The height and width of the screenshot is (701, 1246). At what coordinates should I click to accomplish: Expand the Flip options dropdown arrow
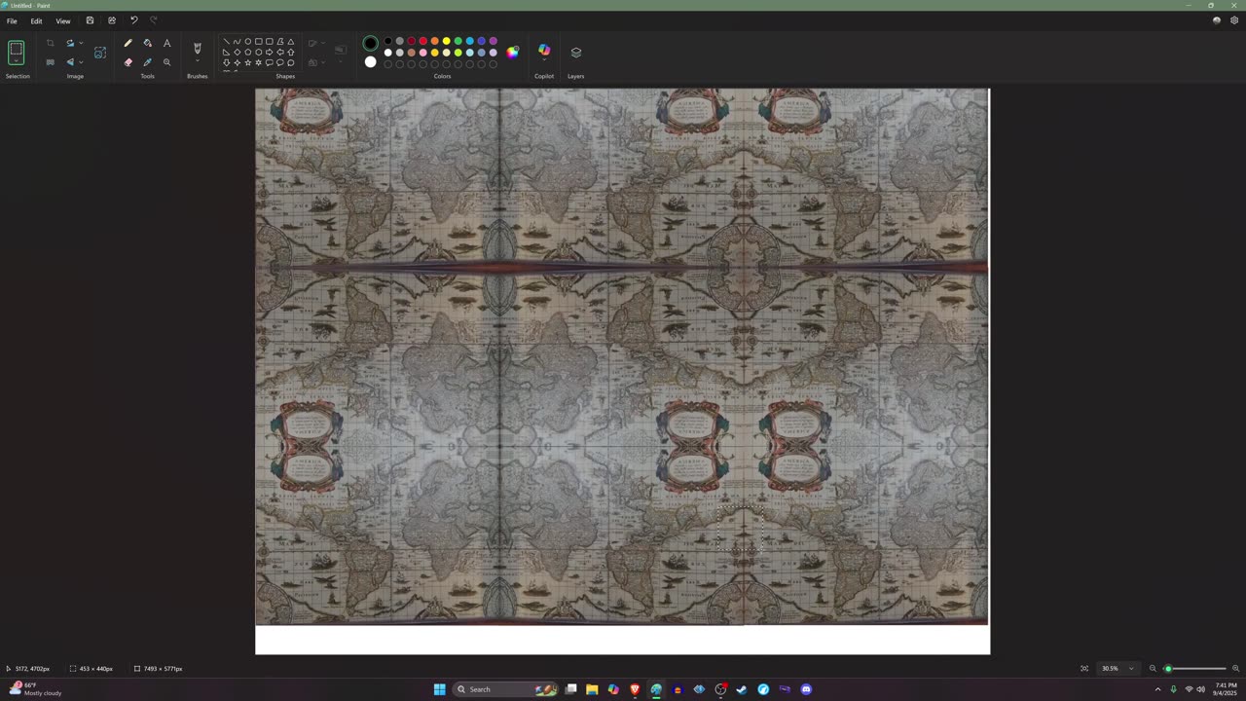(x=81, y=62)
